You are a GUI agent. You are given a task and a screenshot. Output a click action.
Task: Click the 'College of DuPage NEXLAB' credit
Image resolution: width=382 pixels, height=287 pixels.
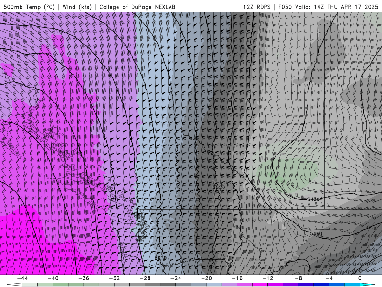(x=137, y=7)
